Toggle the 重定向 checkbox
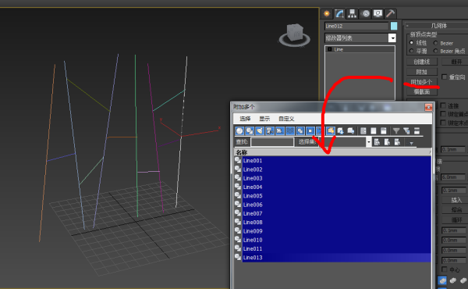 pyautogui.click(x=444, y=77)
